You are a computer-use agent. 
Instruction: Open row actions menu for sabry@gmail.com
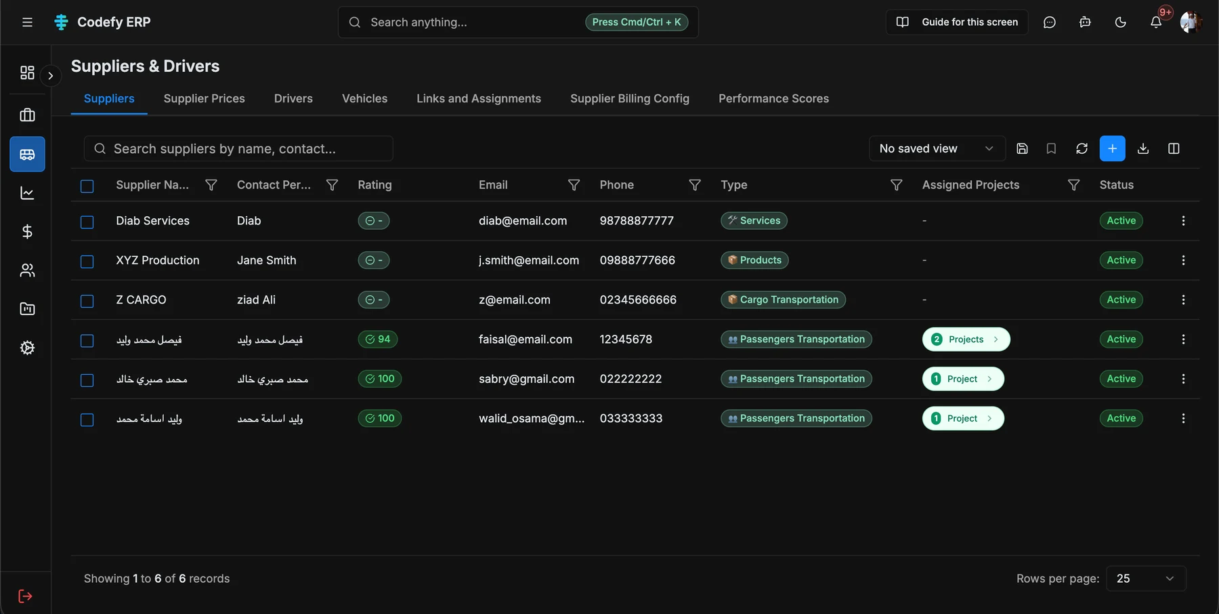coord(1183,379)
